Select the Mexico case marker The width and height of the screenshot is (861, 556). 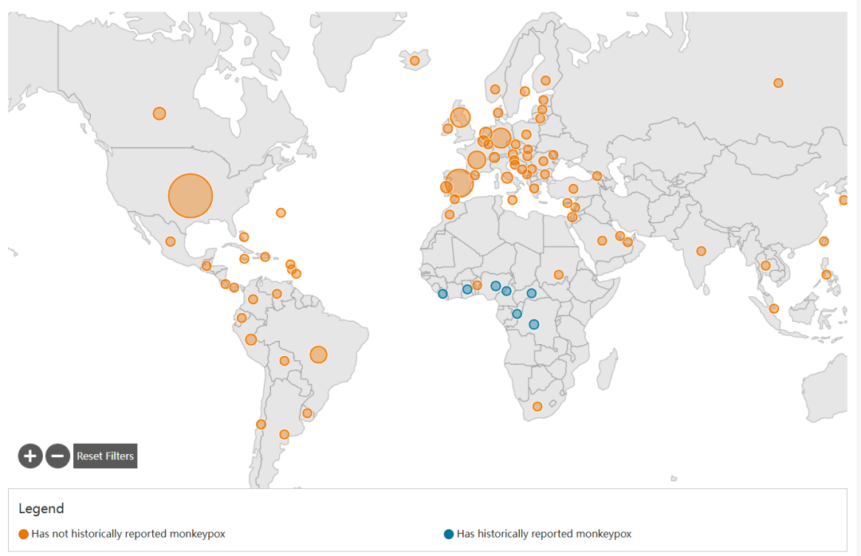click(171, 241)
